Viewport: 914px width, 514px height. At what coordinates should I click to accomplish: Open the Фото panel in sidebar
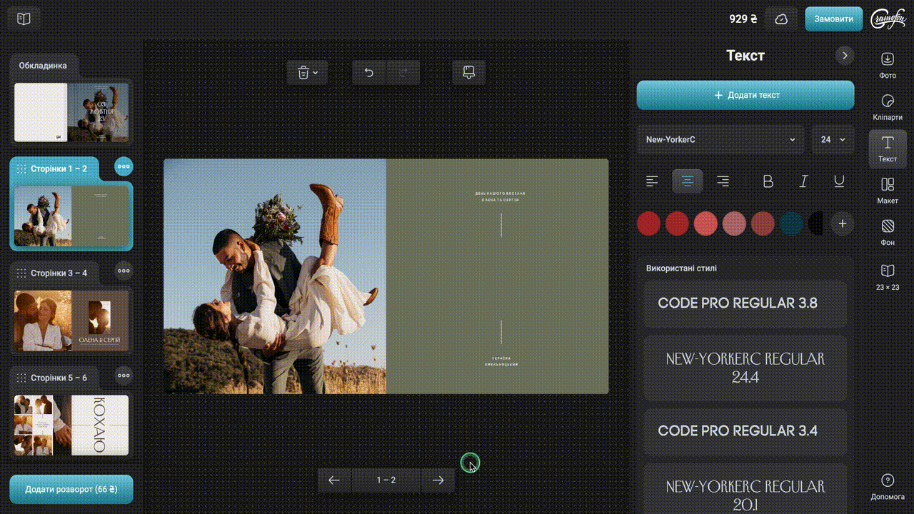point(888,64)
